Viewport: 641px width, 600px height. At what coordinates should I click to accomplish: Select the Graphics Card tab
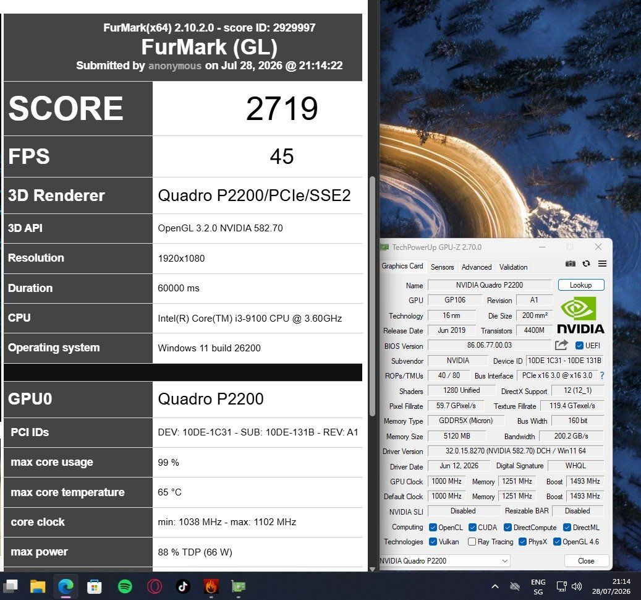click(402, 266)
